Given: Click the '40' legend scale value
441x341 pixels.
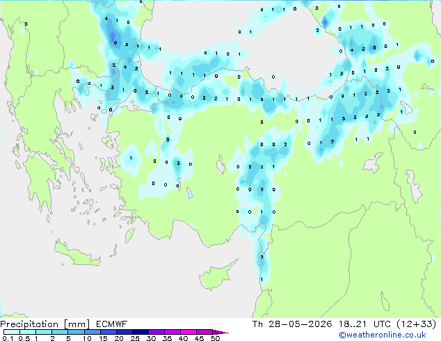Looking at the screenshot, I should point(183,338).
